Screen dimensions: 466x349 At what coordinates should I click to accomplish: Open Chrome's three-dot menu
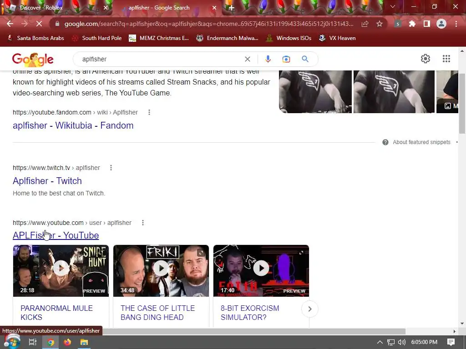click(456, 24)
